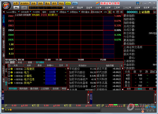
Task: Click the circled icon after 总手 column
Action: pos(67,65)
